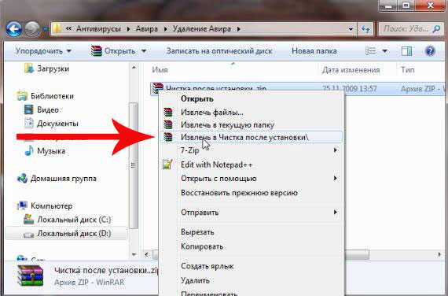Click the Компьютер icon in sidebar
The height and width of the screenshot is (296, 448).
pyautogui.click(x=22, y=205)
